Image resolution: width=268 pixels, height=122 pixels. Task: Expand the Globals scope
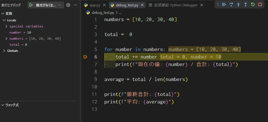click(4, 51)
